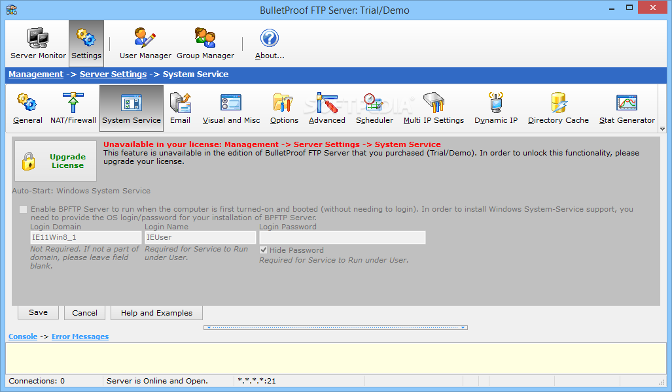This screenshot has width=672, height=392.
Task: Click the 'Connections: 0' status text
Action: tap(37, 380)
